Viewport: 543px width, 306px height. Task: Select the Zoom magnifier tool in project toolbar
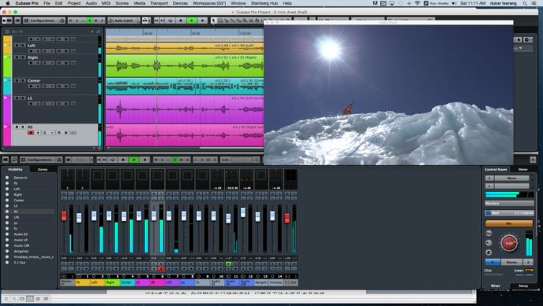pyautogui.click(x=245, y=20)
